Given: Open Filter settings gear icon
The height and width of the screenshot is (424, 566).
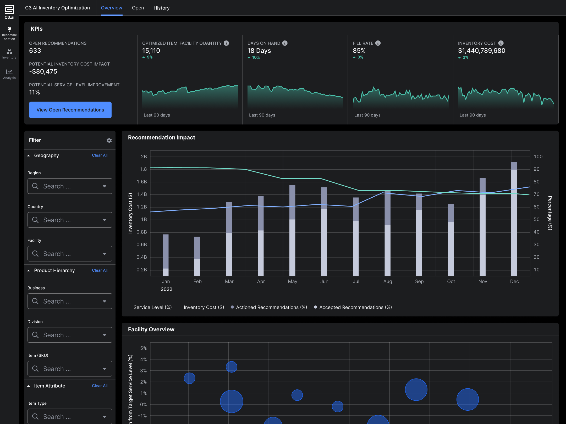Looking at the screenshot, I should (x=109, y=141).
